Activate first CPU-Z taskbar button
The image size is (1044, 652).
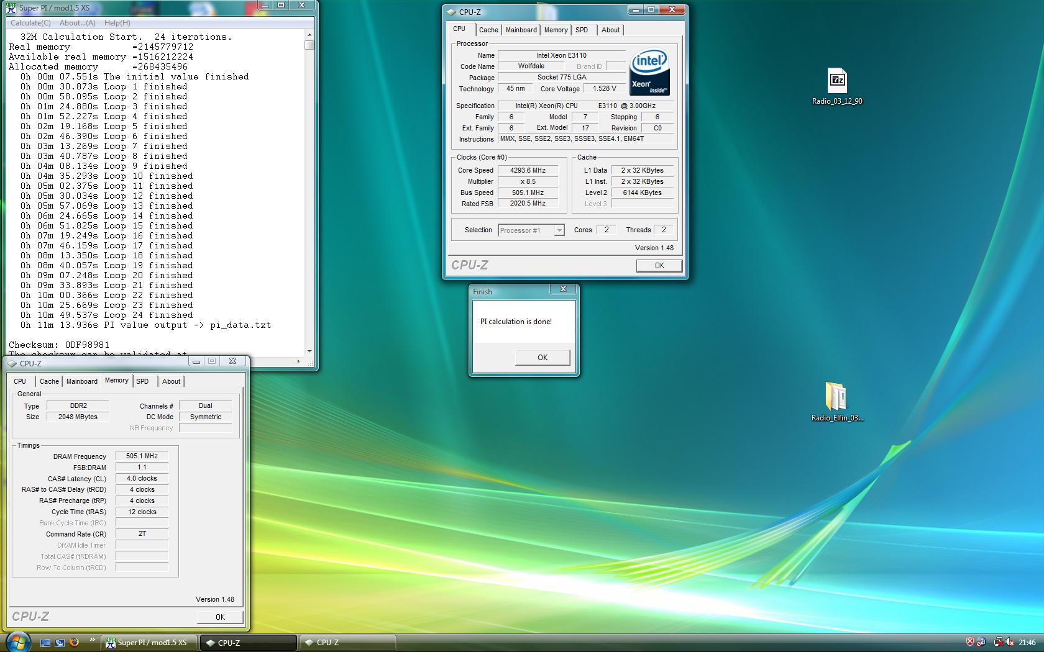249,643
